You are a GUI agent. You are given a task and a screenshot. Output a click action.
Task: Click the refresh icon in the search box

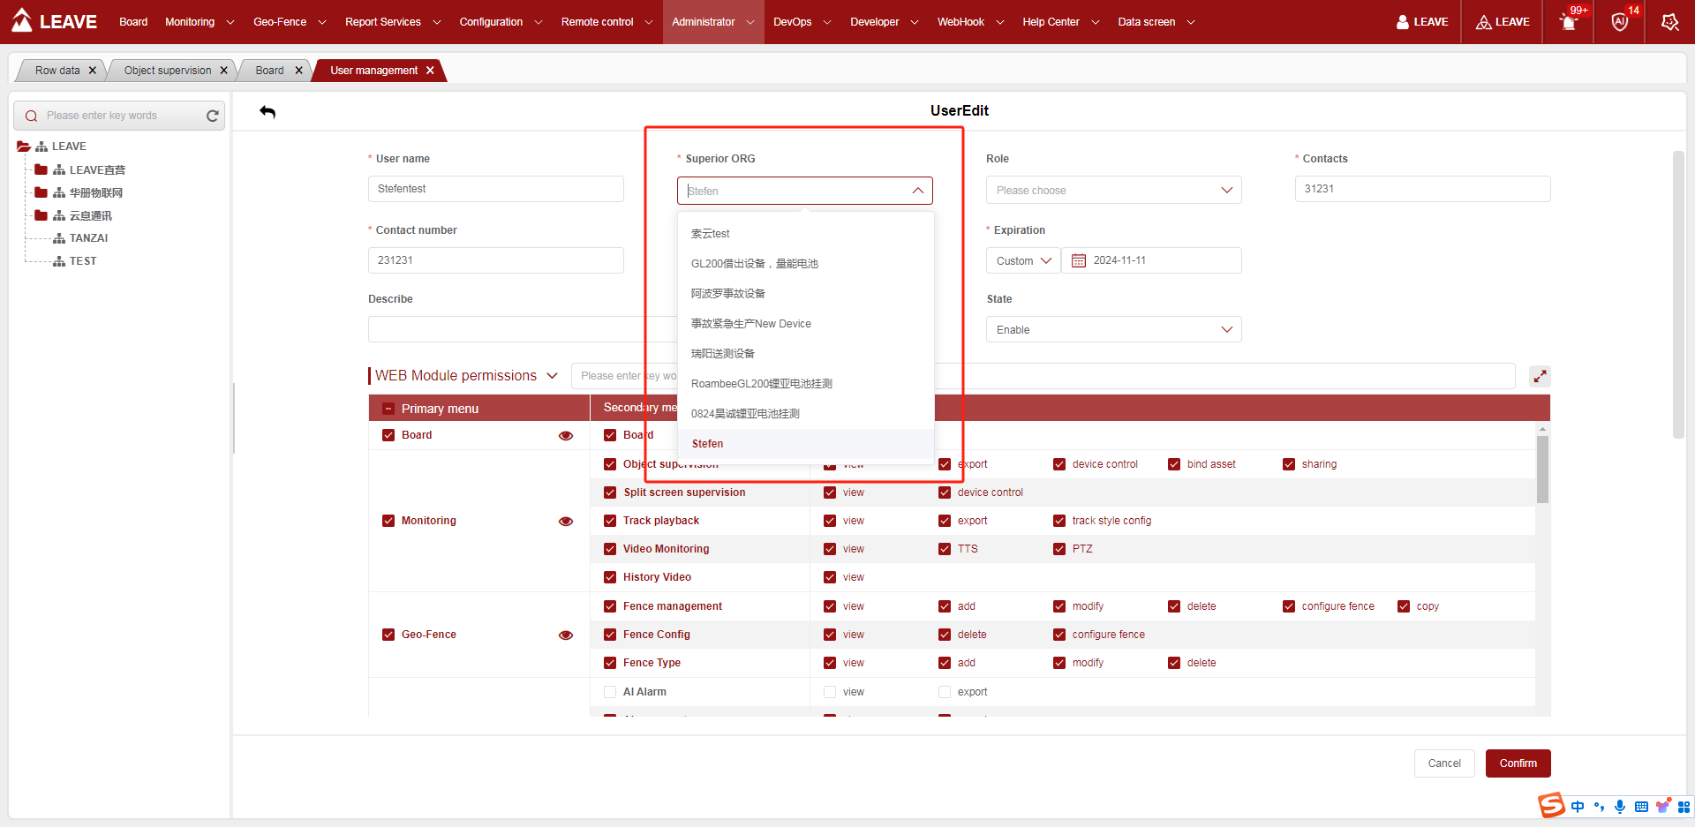(x=212, y=116)
